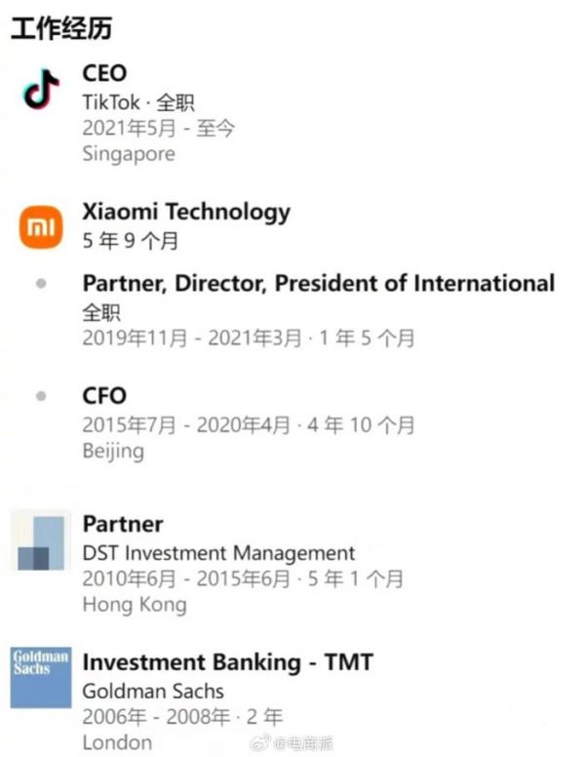
Task: Open the CEO position title
Action: pyautogui.click(x=104, y=73)
